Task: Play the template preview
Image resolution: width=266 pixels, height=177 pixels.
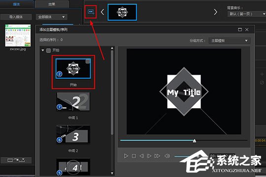Action: pos(126,156)
